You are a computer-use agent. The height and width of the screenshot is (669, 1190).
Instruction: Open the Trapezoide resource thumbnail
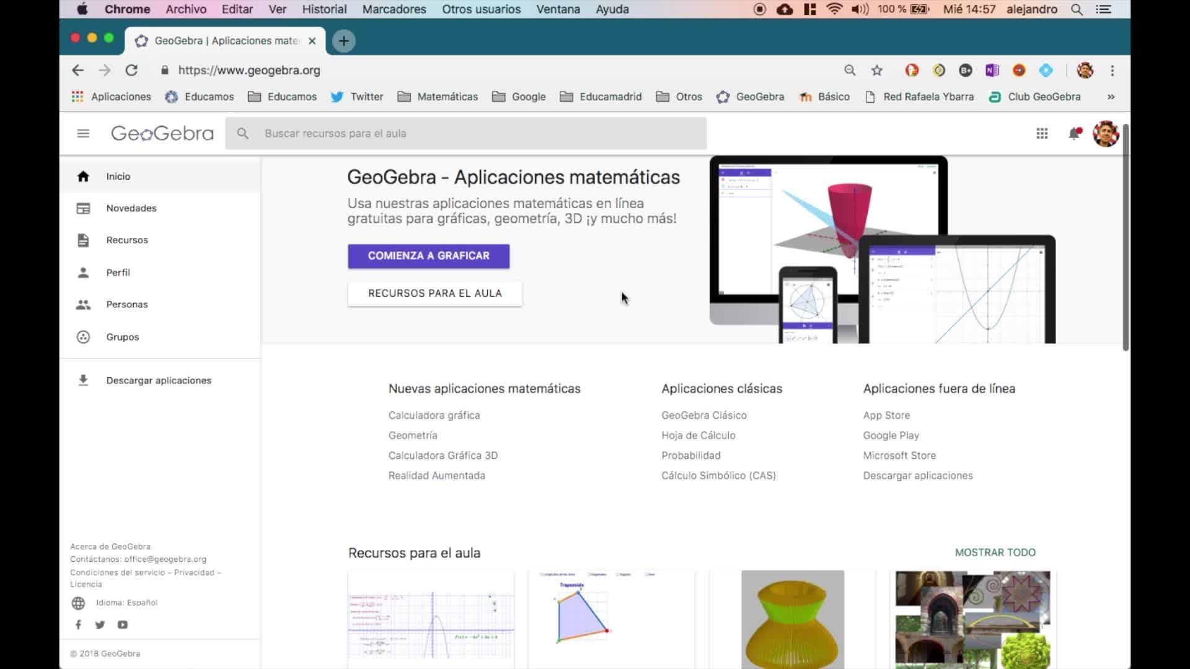pos(610,618)
